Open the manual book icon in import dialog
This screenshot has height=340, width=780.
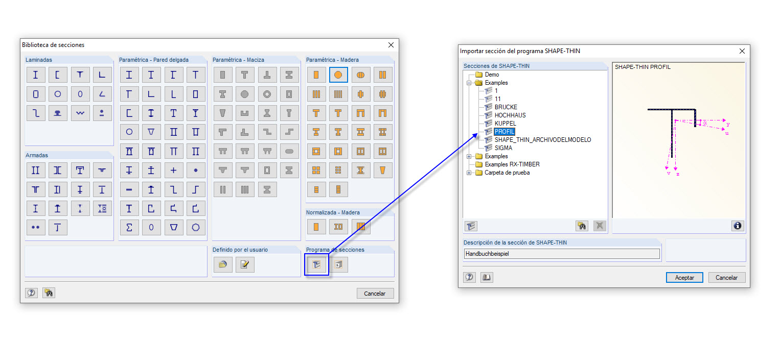[487, 277]
